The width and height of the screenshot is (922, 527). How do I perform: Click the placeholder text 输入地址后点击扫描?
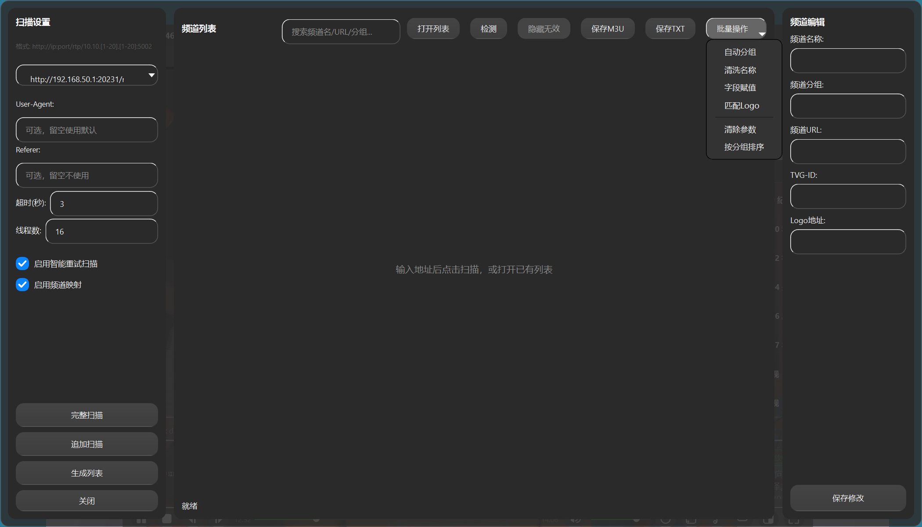coord(474,270)
